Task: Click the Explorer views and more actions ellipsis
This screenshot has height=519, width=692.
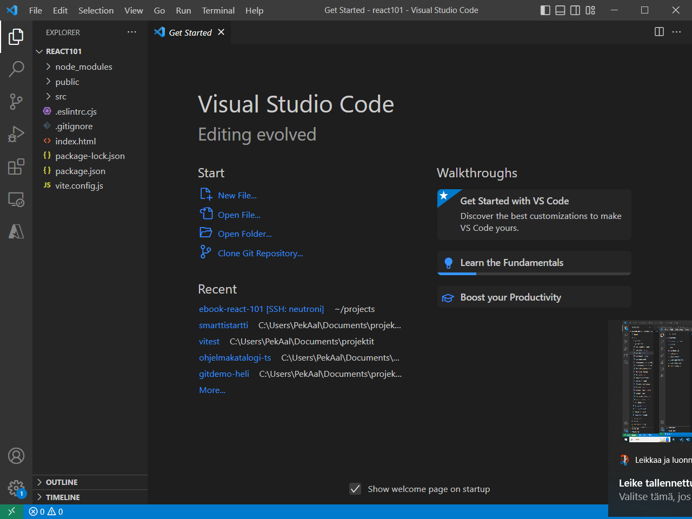Action: point(132,32)
